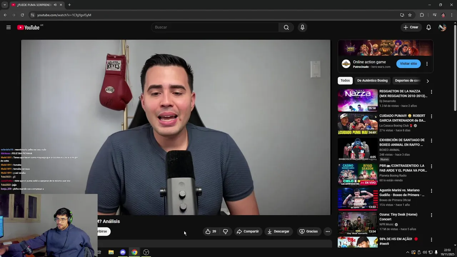Open ad options three-dot menu
Image resolution: width=457 pixels, height=257 pixels.
click(427, 64)
